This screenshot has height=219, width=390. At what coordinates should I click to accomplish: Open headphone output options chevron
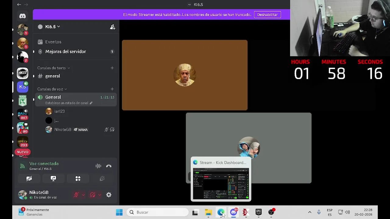pos(100,195)
